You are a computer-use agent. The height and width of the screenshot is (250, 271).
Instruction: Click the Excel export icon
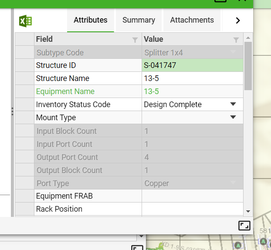25,20
